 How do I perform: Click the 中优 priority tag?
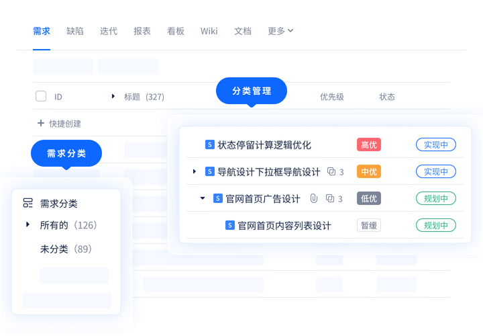(369, 171)
